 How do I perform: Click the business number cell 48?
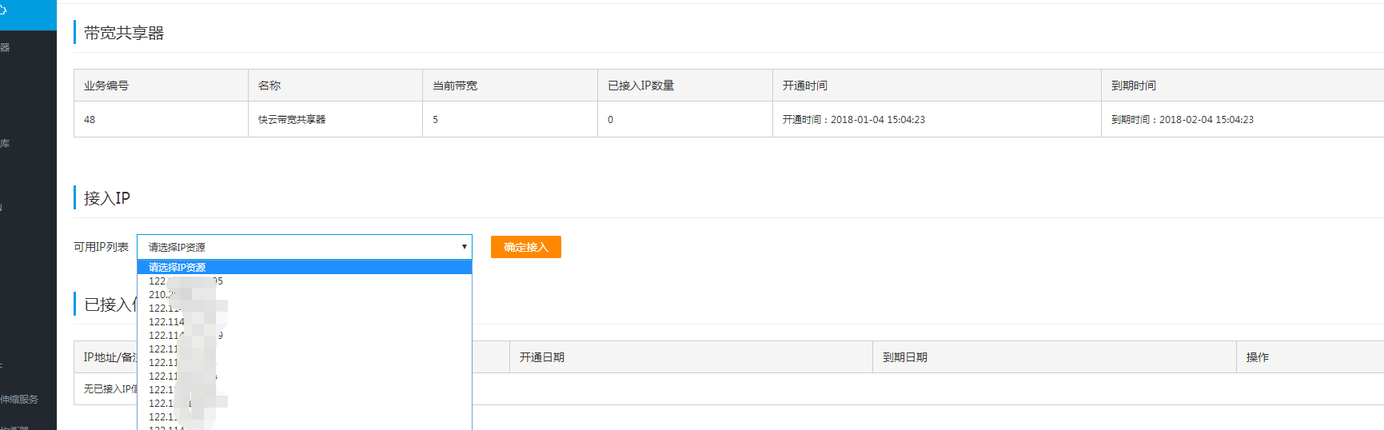coord(90,120)
